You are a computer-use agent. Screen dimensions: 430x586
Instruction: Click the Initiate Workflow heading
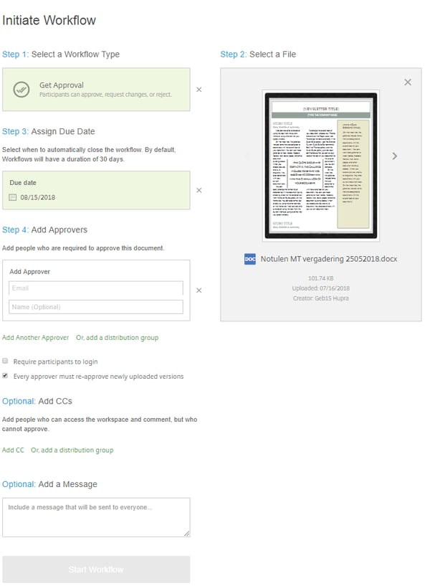click(49, 20)
